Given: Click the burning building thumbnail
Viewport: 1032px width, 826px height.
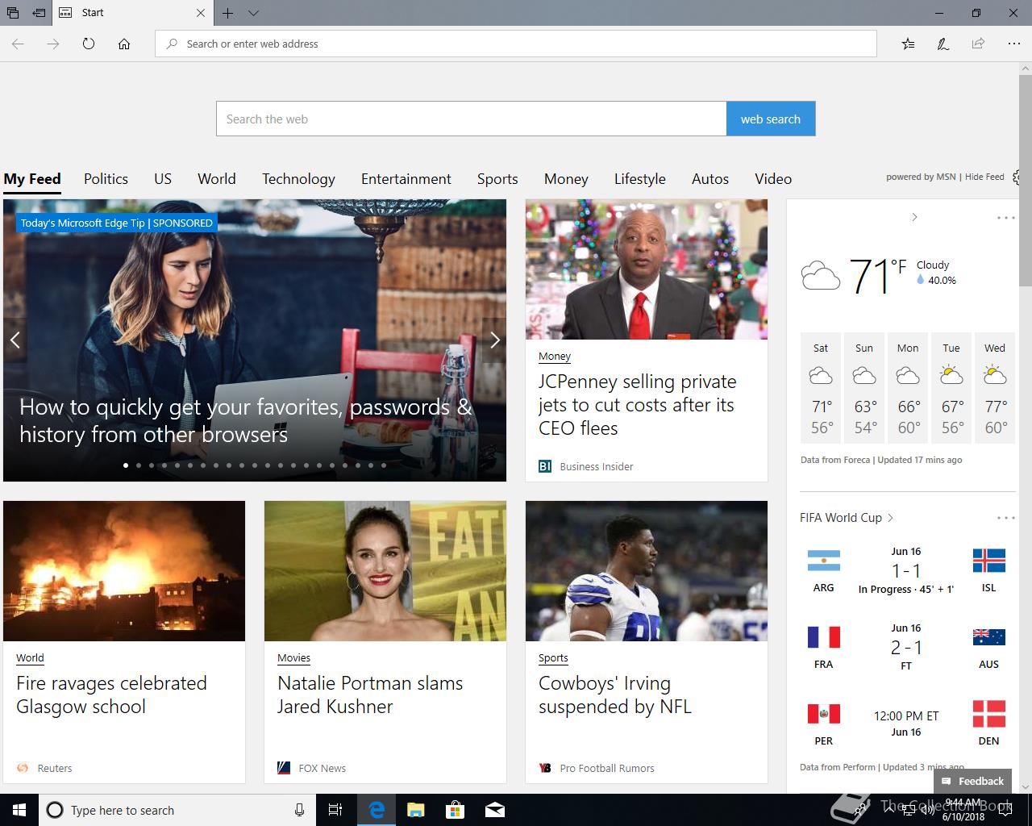Looking at the screenshot, I should (x=124, y=571).
